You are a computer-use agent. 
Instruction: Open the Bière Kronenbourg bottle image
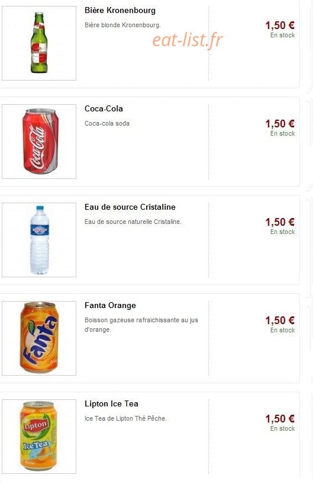[x=39, y=43]
